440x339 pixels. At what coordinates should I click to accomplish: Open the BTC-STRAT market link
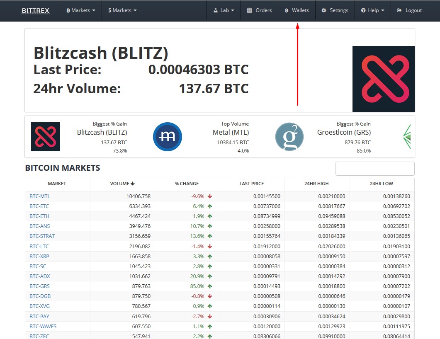(x=42, y=236)
